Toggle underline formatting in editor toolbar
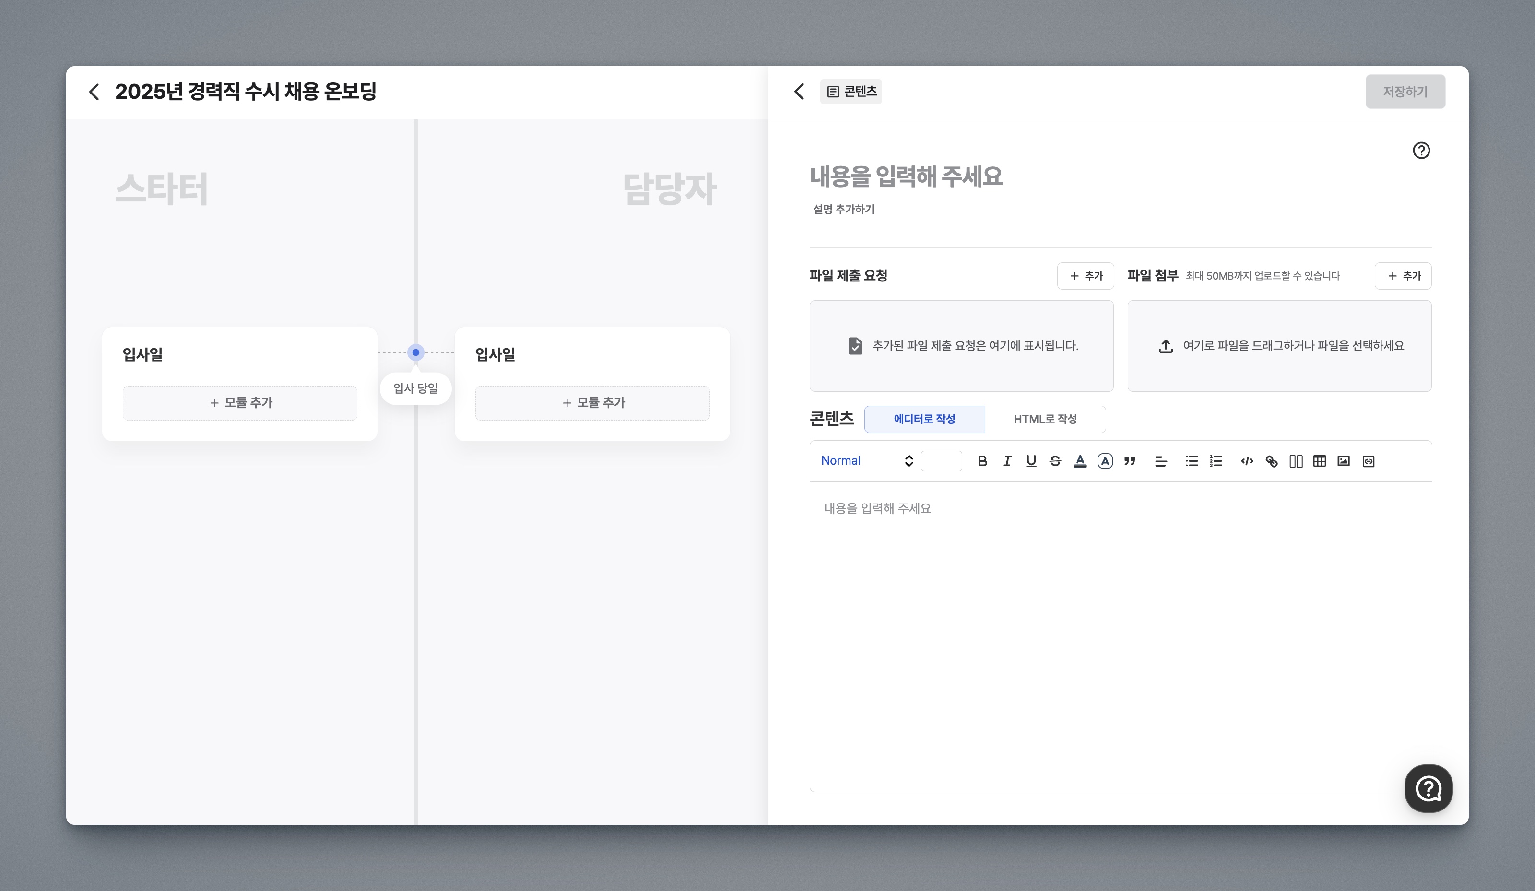Screen dimensions: 1535x891 pyautogui.click(x=1031, y=461)
